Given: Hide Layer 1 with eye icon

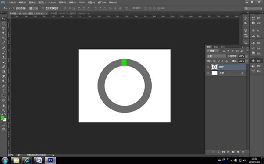Looking at the screenshot, I should tap(208, 67).
